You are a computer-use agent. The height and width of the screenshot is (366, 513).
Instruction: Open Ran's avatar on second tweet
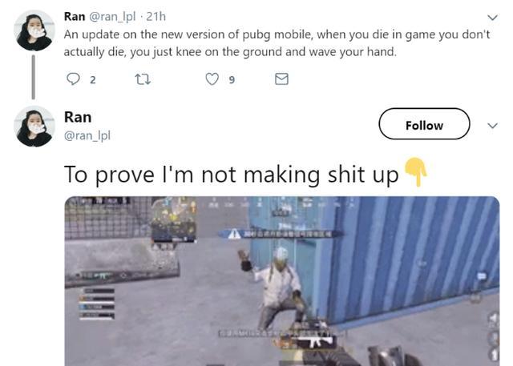click(x=34, y=127)
